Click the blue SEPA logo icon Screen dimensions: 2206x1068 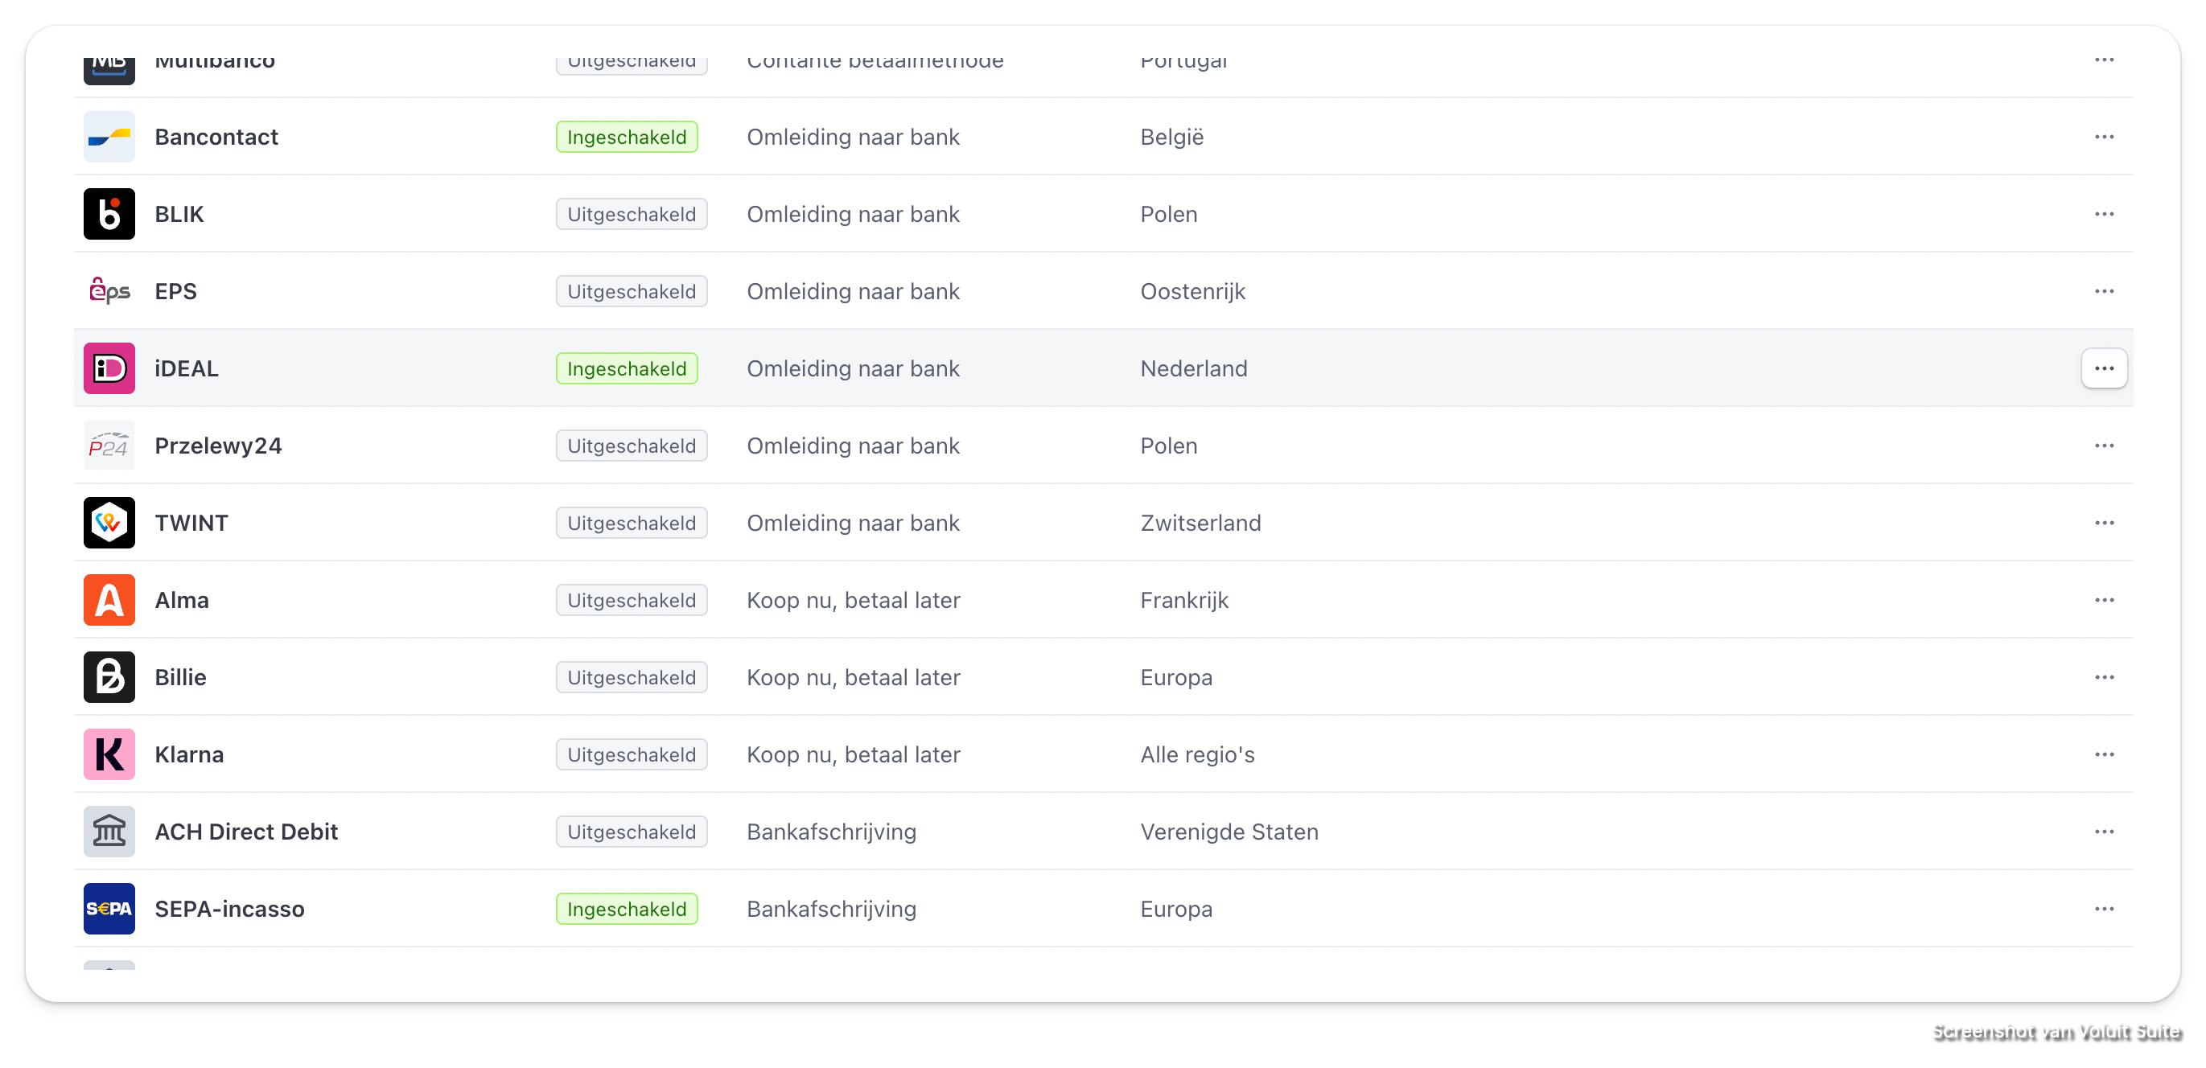click(109, 909)
